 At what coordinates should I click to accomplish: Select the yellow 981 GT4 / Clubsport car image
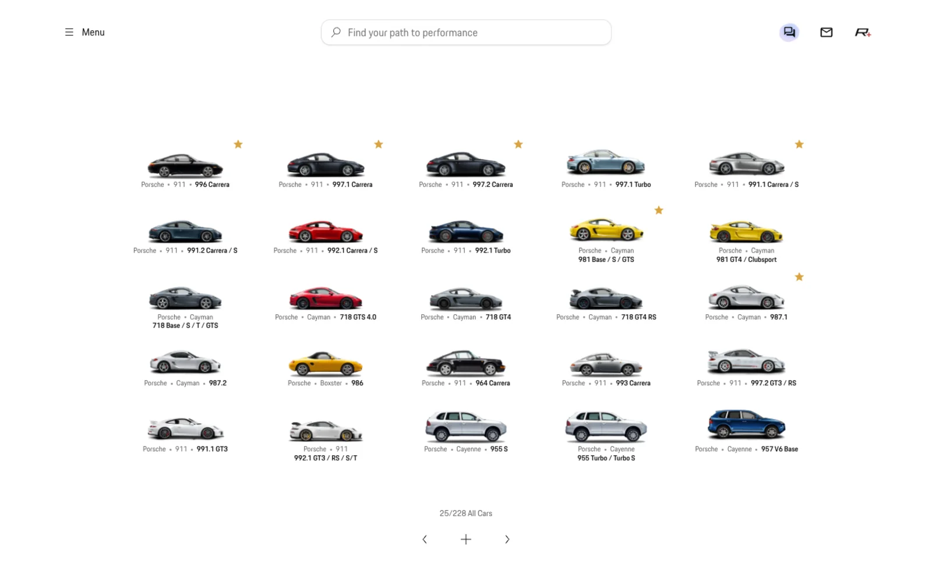746,231
